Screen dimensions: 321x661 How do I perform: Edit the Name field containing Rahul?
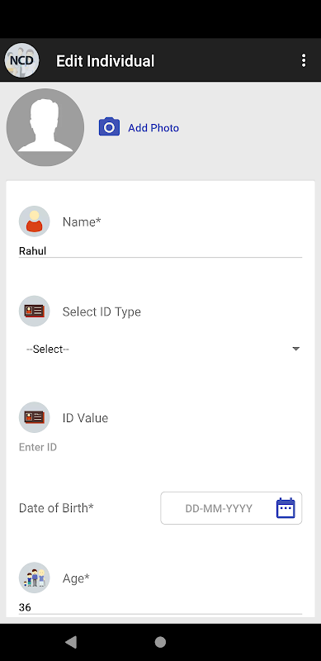click(x=160, y=251)
